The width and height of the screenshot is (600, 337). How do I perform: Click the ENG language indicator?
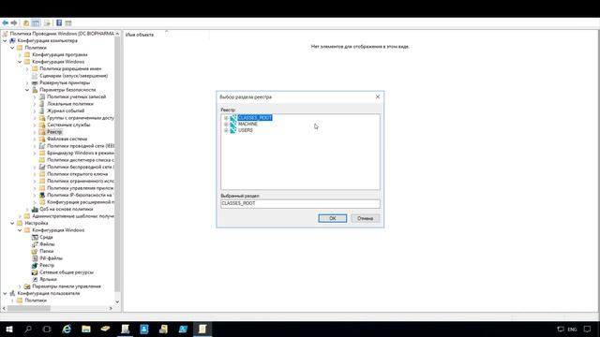pos(572,329)
